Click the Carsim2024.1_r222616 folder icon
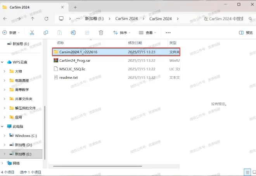 pos(56,52)
